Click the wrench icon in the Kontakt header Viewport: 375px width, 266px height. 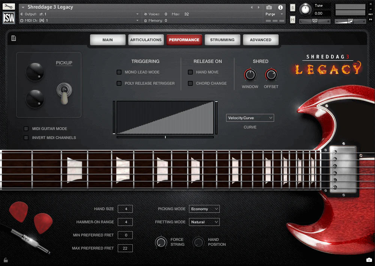pos(8,6)
